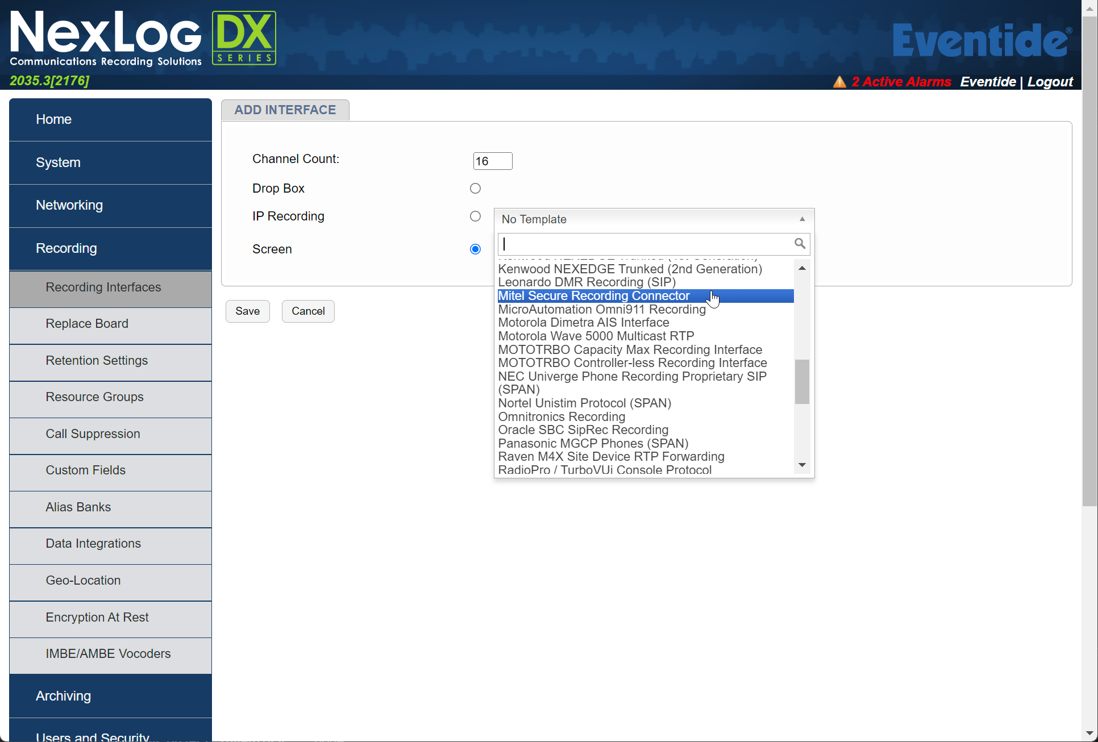
Task: Click the up arrow on the template list scrollbar
Action: click(802, 268)
